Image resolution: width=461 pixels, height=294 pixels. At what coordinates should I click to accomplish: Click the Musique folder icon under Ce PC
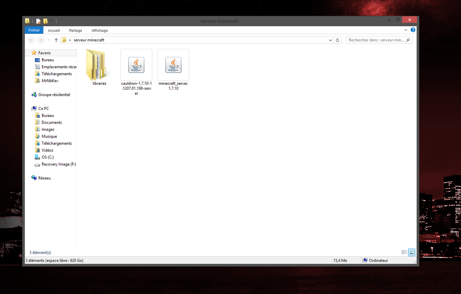[x=37, y=136]
